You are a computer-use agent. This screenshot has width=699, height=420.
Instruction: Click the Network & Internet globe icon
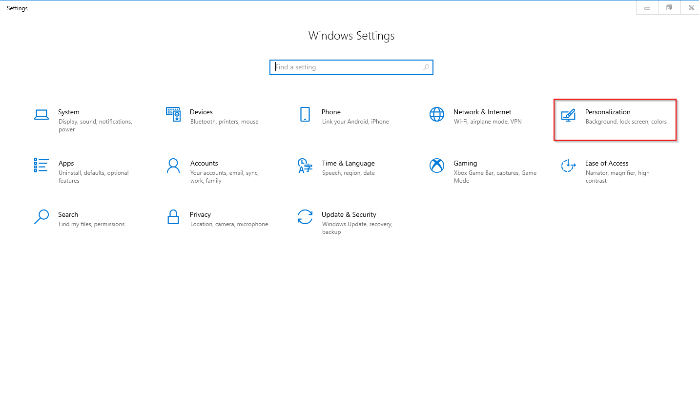click(x=437, y=114)
